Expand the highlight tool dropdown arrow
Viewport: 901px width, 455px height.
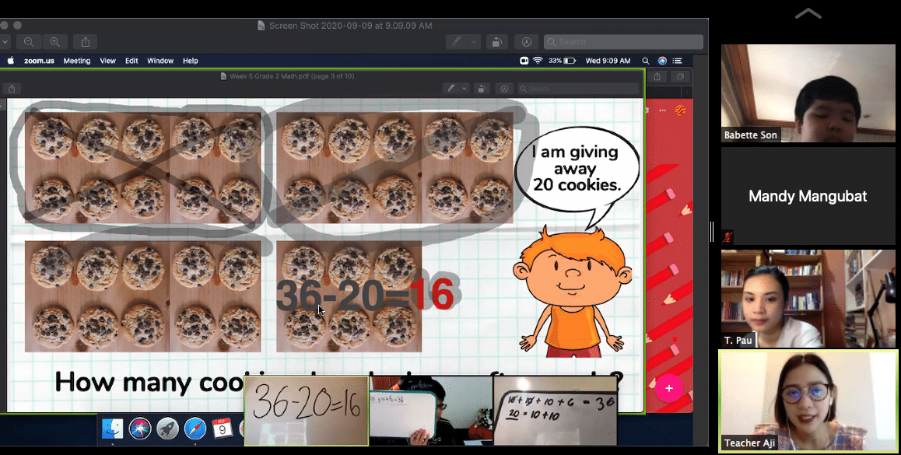474,42
